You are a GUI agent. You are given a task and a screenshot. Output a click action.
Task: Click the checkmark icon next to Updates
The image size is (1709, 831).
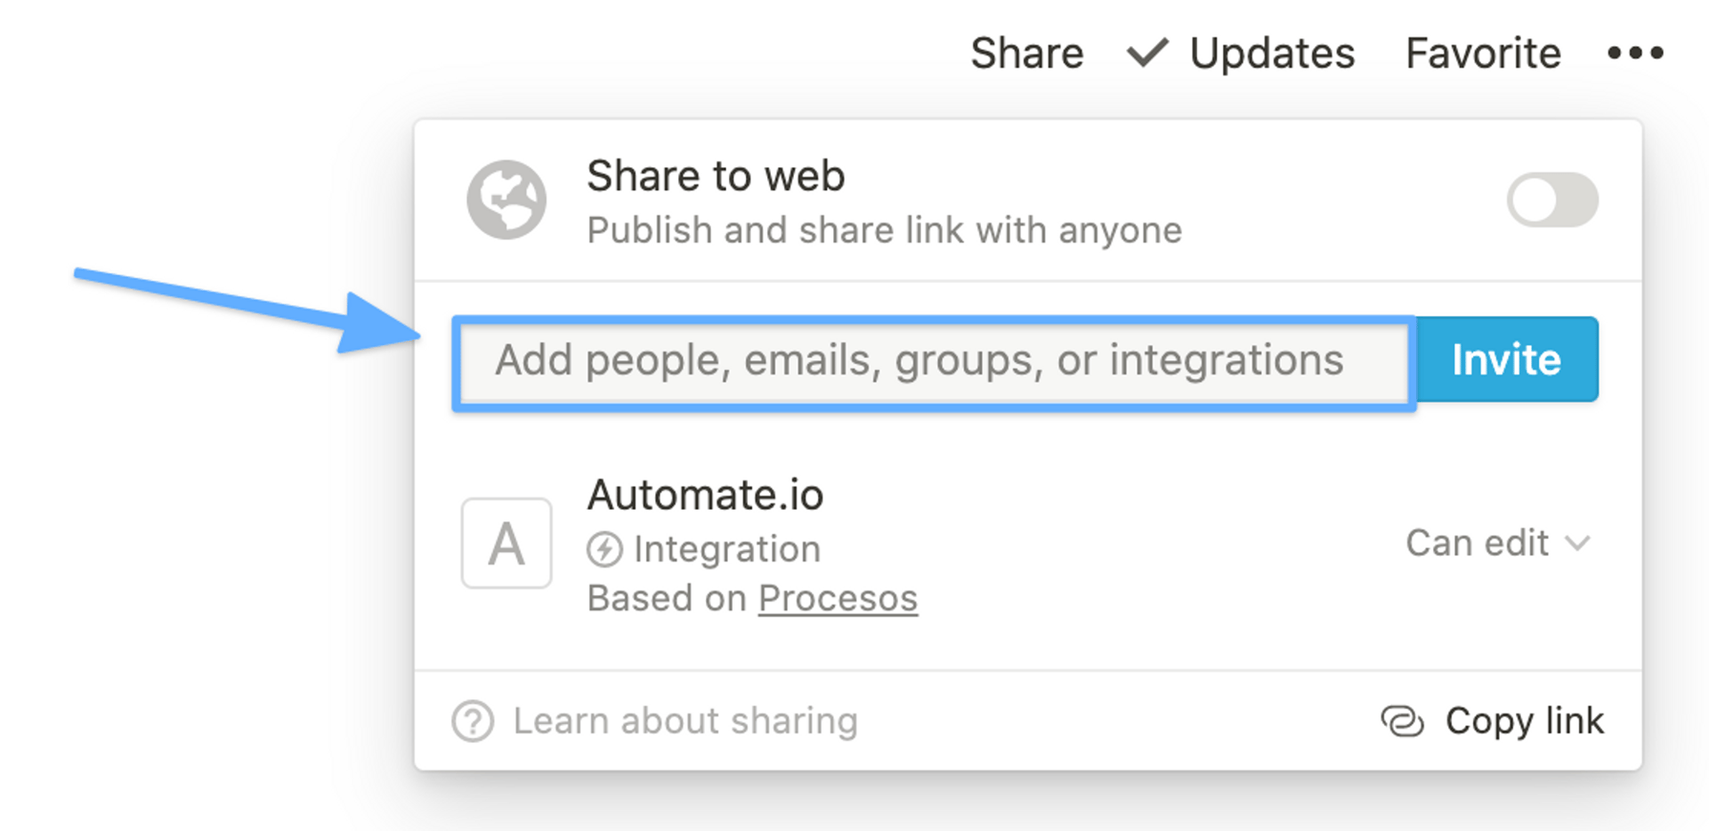coord(1146,53)
